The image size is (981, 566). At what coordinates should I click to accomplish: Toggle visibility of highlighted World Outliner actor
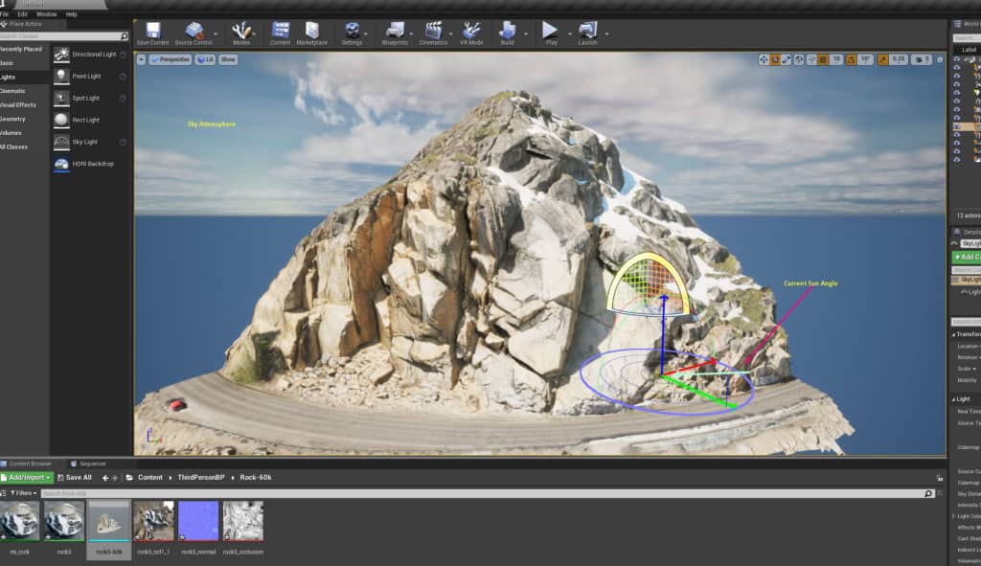[x=957, y=126]
